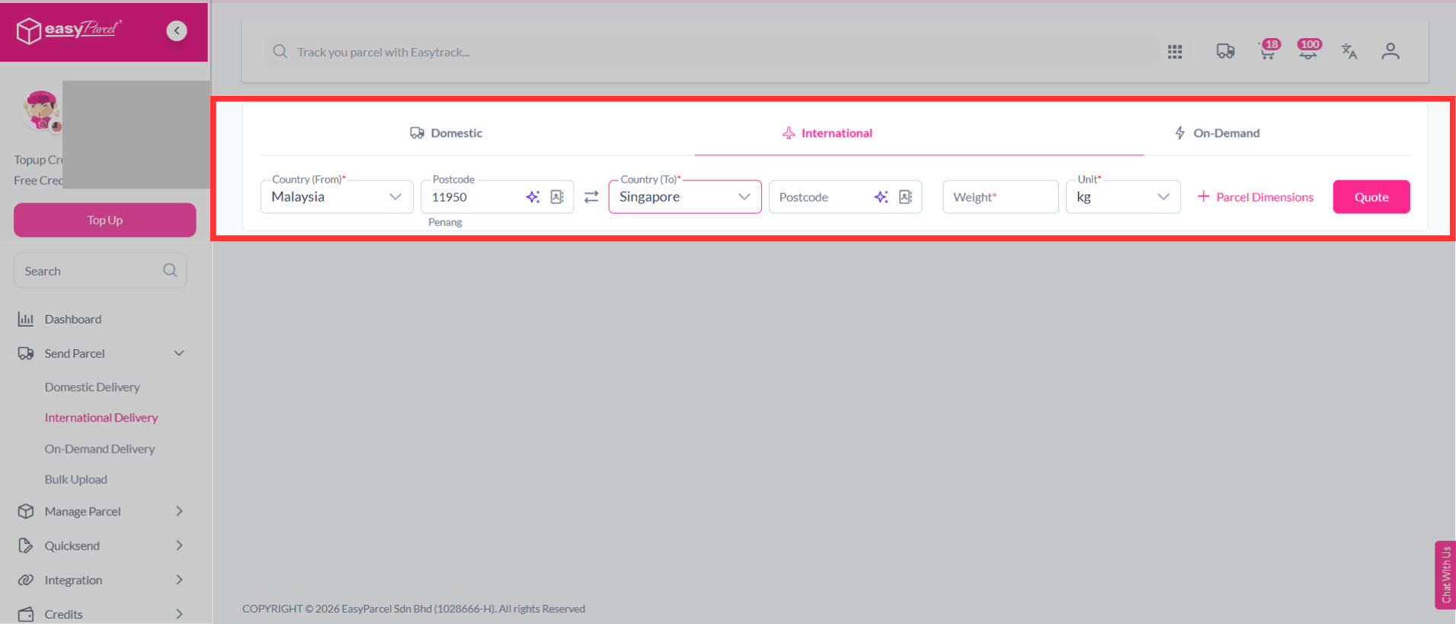Open Domestic Delivery in sidebar
This screenshot has height=624, width=1456.
(x=92, y=387)
